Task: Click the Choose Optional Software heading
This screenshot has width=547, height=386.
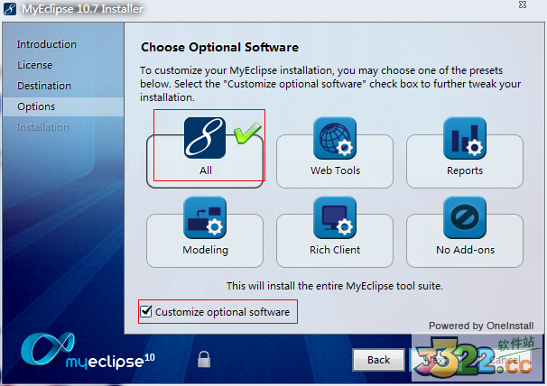Action: tap(219, 47)
